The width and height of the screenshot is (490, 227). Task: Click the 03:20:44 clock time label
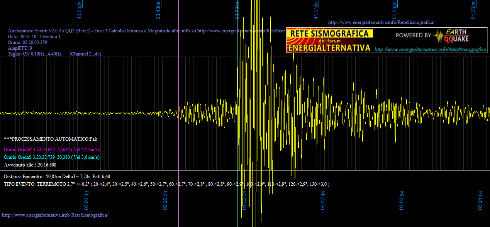[323, 200]
